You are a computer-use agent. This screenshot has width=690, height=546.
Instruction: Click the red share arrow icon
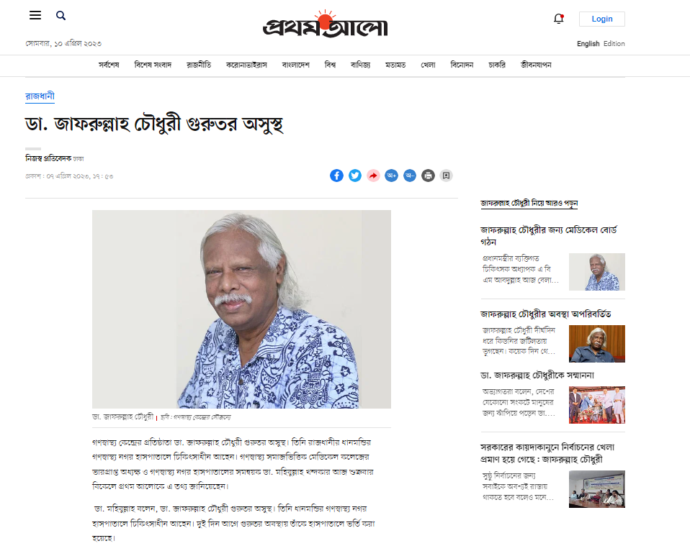pos(373,176)
